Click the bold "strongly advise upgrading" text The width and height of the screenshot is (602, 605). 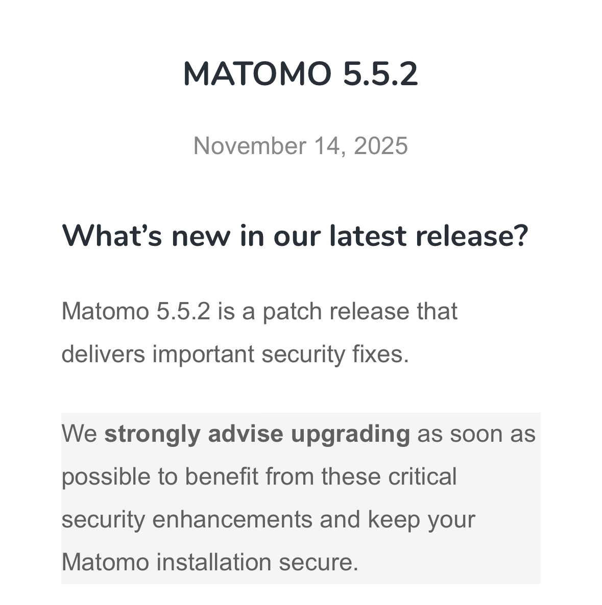point(257,434)
